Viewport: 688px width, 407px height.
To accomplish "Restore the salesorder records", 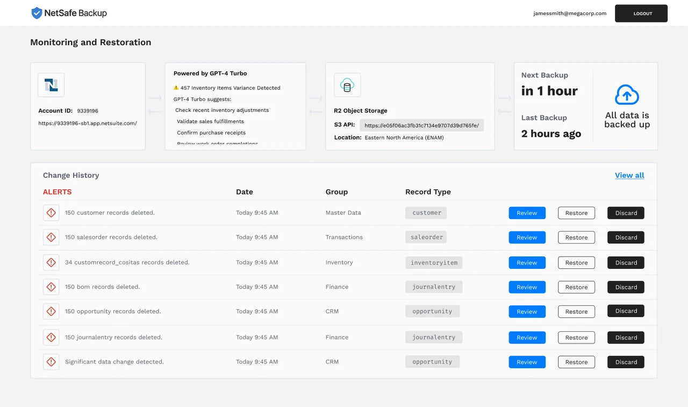I will pyautogui.click(x=576, y=237).
